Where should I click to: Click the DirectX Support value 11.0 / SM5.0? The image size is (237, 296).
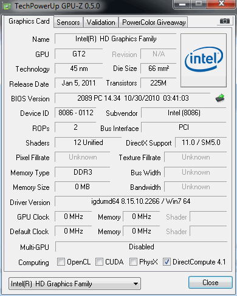tap(201, 143)
